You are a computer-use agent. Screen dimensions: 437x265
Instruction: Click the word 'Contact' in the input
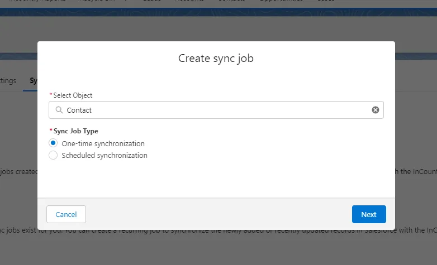79,110
